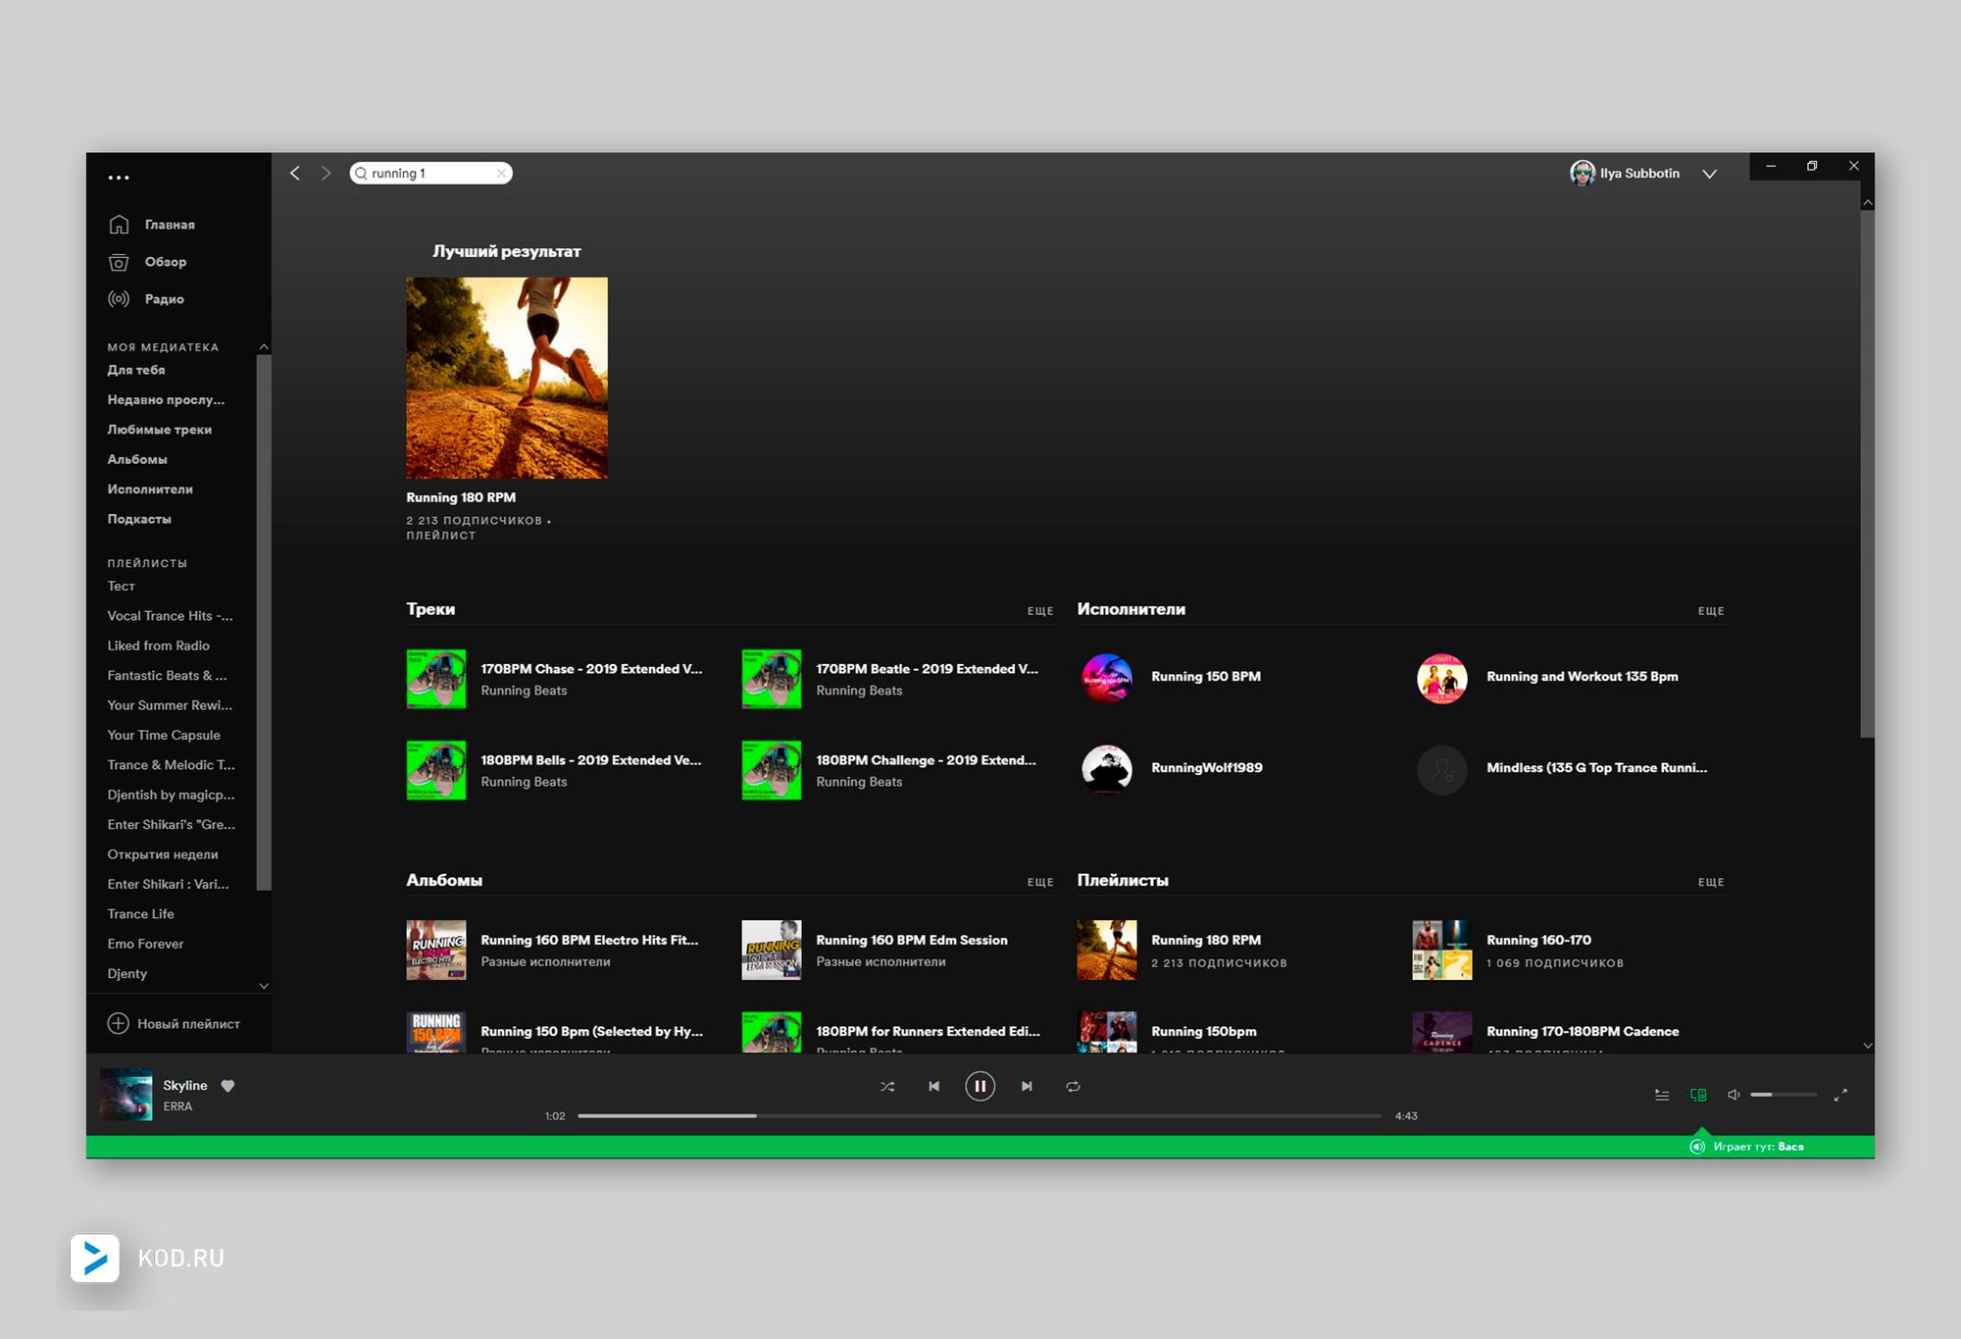Screen dimensions: 1961x1339
Task: Create a Новый плейлист
Action: pos(174,1023)
